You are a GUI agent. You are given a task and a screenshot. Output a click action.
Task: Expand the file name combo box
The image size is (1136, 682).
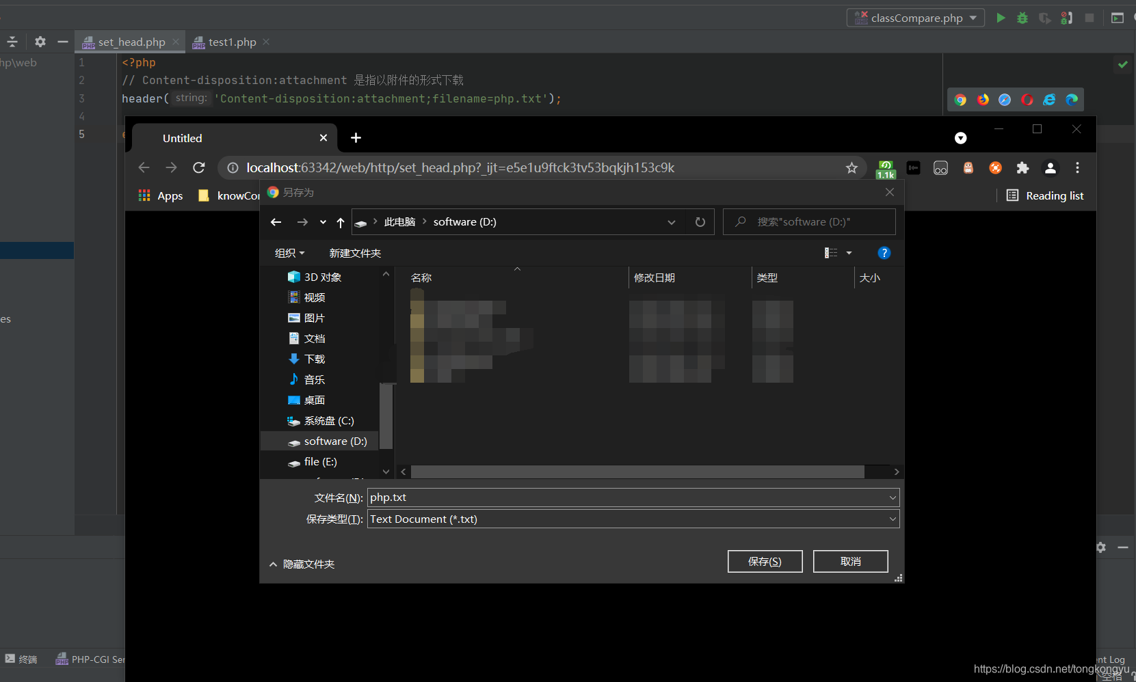coord(893,497)
